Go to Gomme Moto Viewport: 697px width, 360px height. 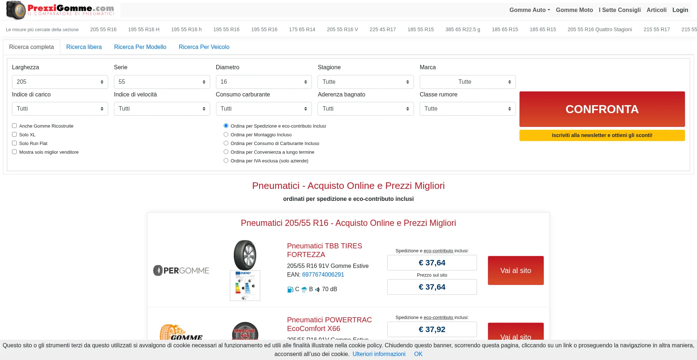click(x=574, y=10)
